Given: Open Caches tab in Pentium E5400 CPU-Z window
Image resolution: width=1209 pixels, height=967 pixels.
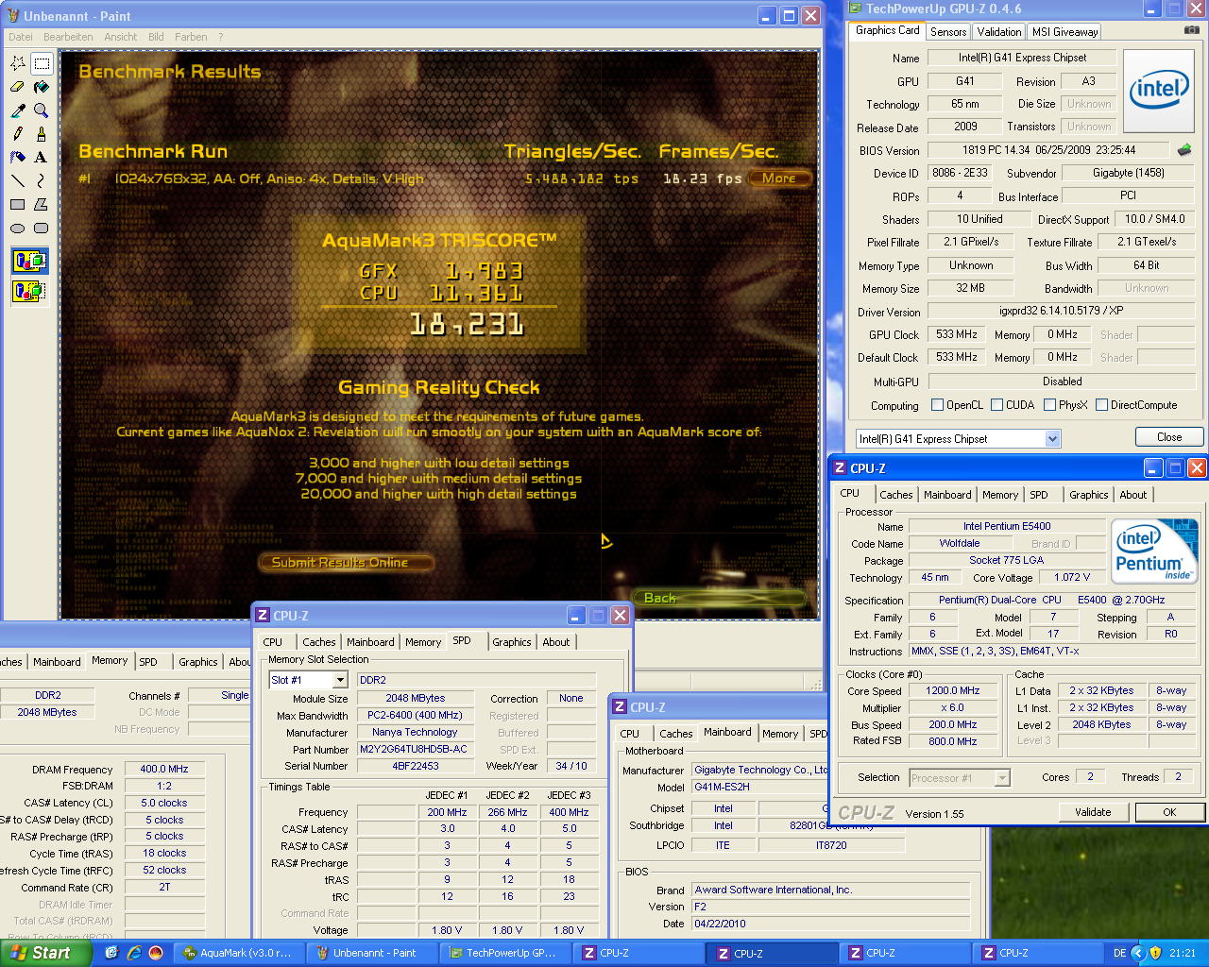Looking at the screenshot, I should pos(895,495).
